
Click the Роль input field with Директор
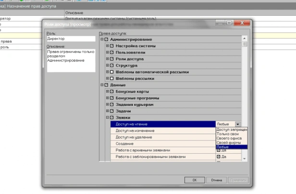click(x=71, y=39)
